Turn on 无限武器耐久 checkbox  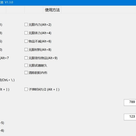point(26,65)
